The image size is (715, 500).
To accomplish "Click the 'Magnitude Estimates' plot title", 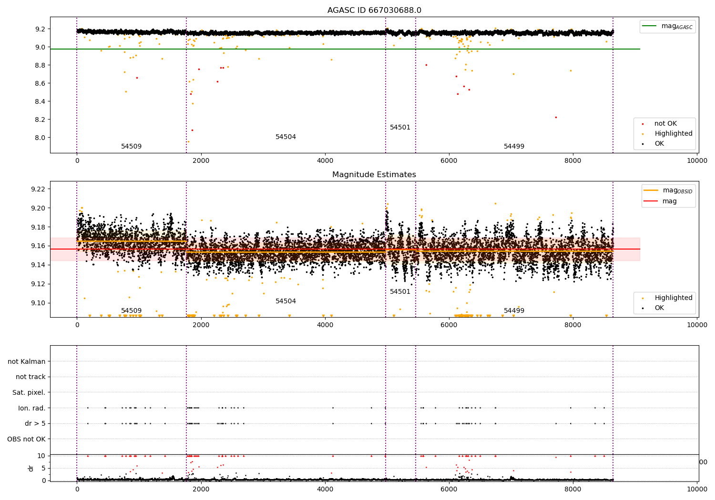I will (x=374, y=175).
